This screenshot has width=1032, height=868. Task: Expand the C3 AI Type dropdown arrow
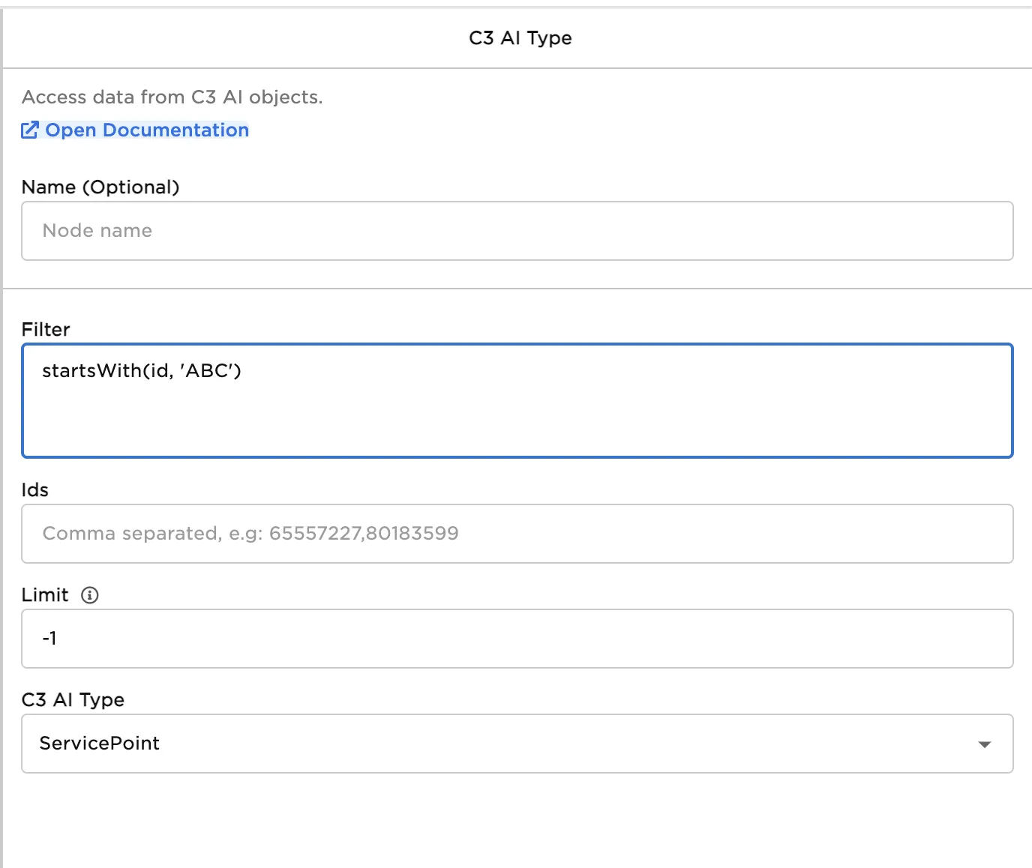tap(984, 744)
